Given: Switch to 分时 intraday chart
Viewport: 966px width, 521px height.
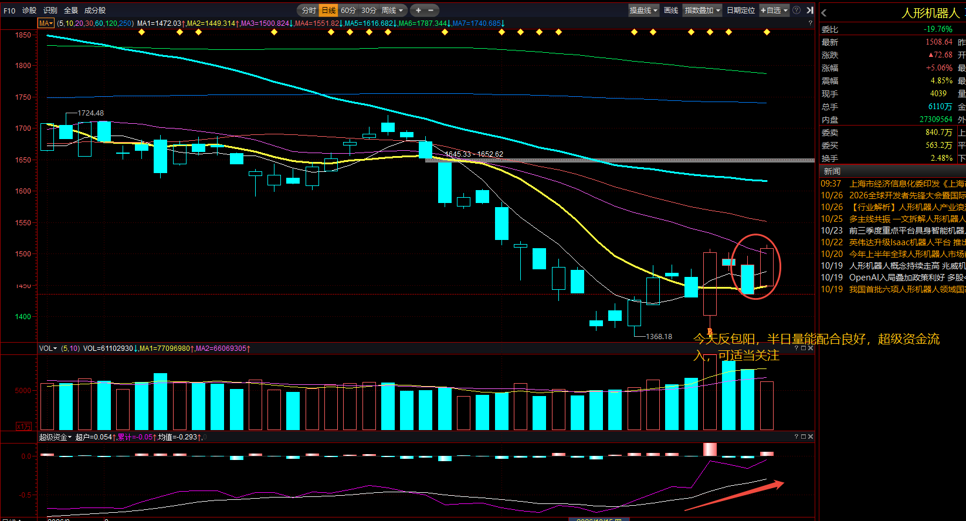Looking at the screenshot, I should [x=309, y=11].
